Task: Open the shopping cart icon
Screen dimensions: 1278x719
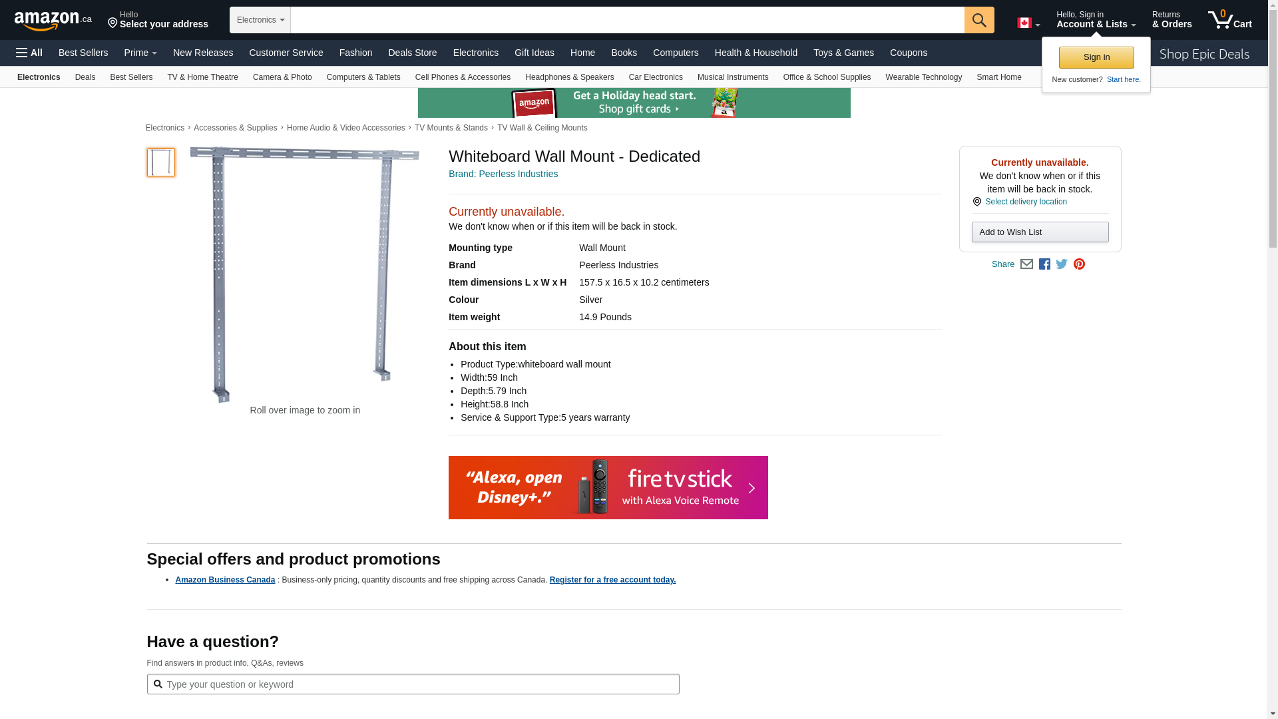Action: pyautogui.click(x=1229, y=20)
